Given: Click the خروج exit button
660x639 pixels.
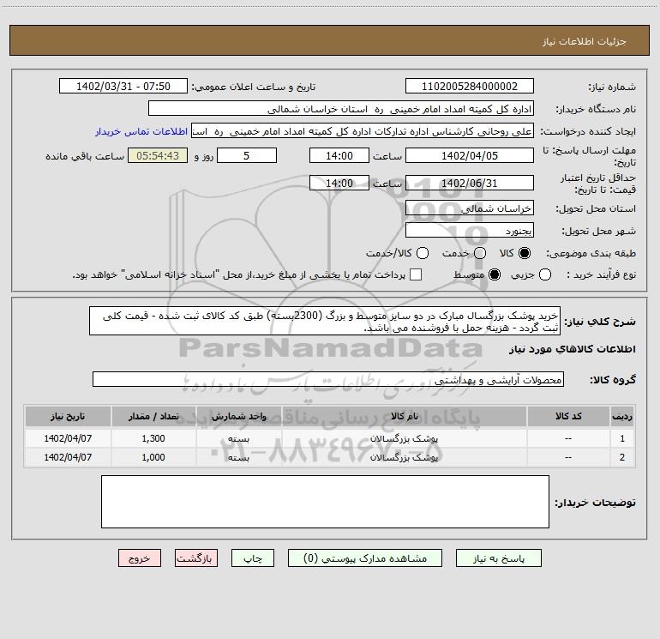Looking at the screenshot, I should tap(140, 558).
